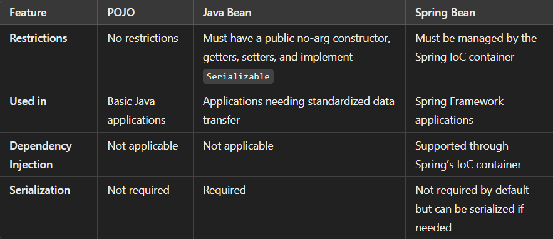553x239 pixels.
Task: Select the POJO column header
Action: (121, 13)
